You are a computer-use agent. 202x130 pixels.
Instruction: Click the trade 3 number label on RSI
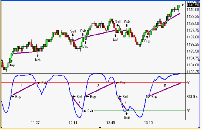click(98, 86)
